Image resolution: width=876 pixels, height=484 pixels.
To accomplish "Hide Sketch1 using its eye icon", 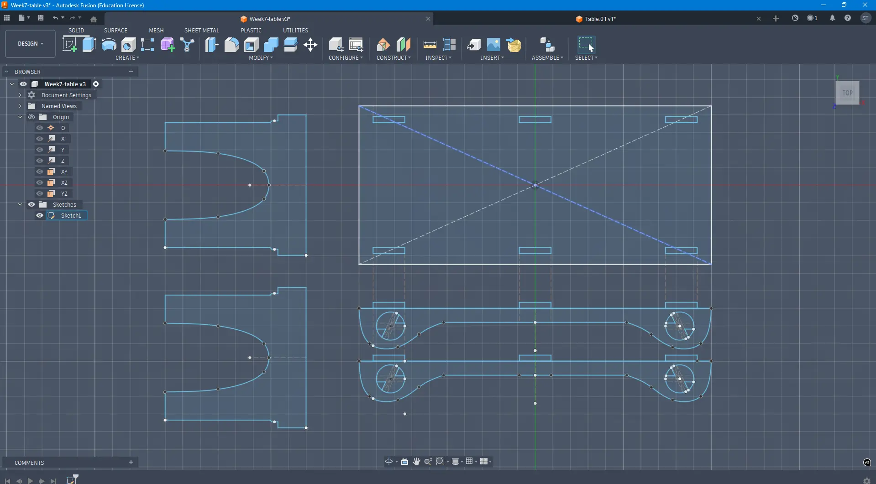I will pyautogui.click(x=40, y=215).
